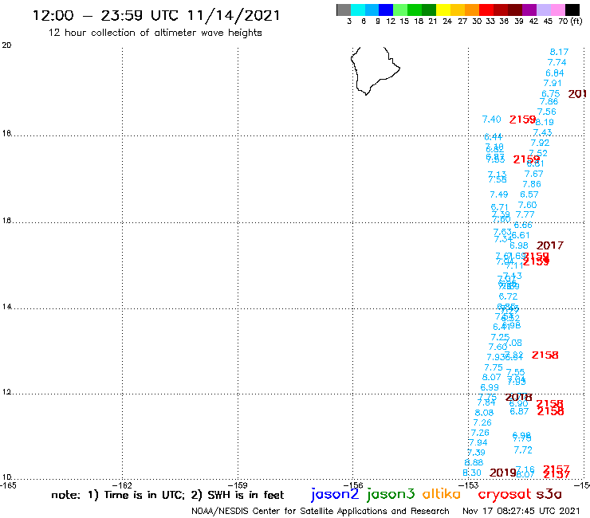The image size is (590, 518).
Task: Click the pink legend swatch
Action: (x=557, y=10)
